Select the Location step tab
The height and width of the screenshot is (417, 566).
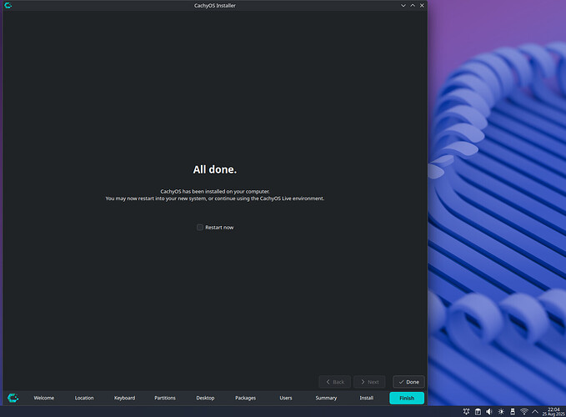pos(84,398)
